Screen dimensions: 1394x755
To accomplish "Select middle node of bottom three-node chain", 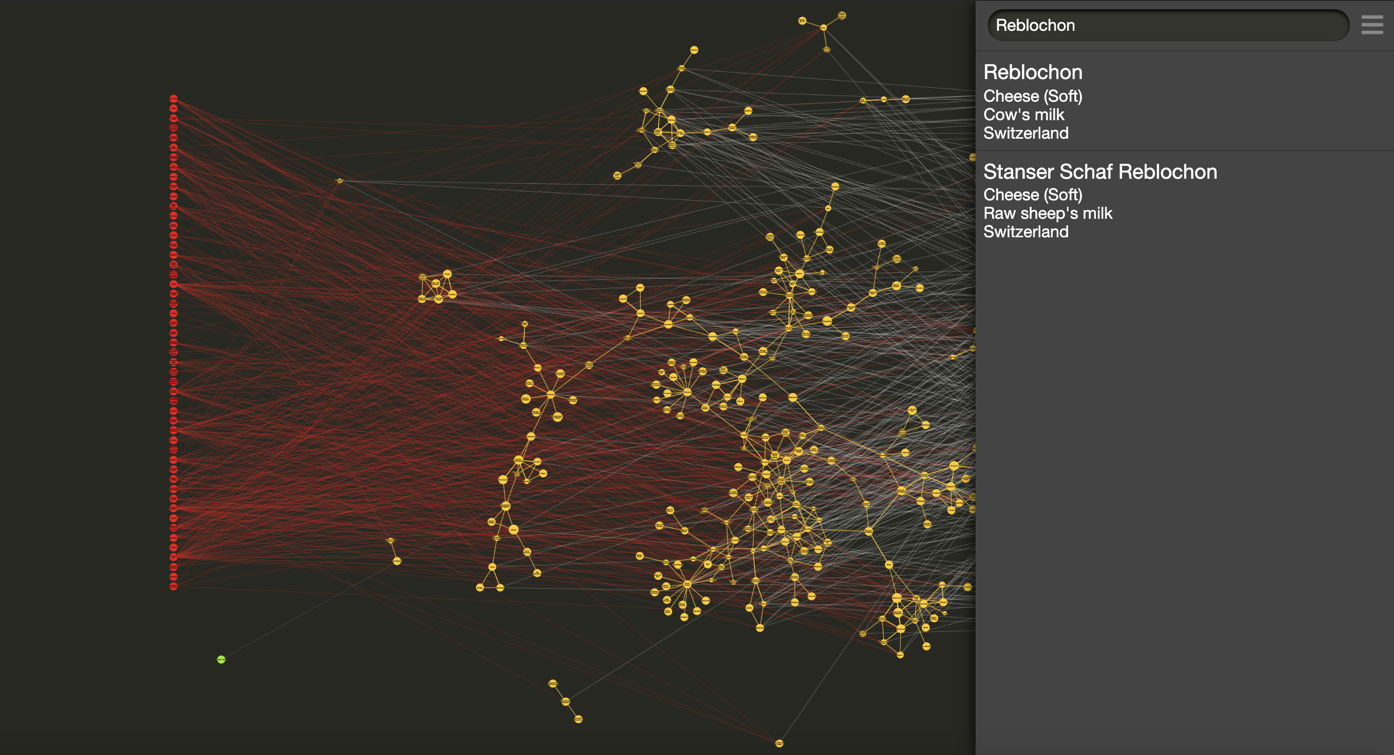I will click(x=565, y=702).
